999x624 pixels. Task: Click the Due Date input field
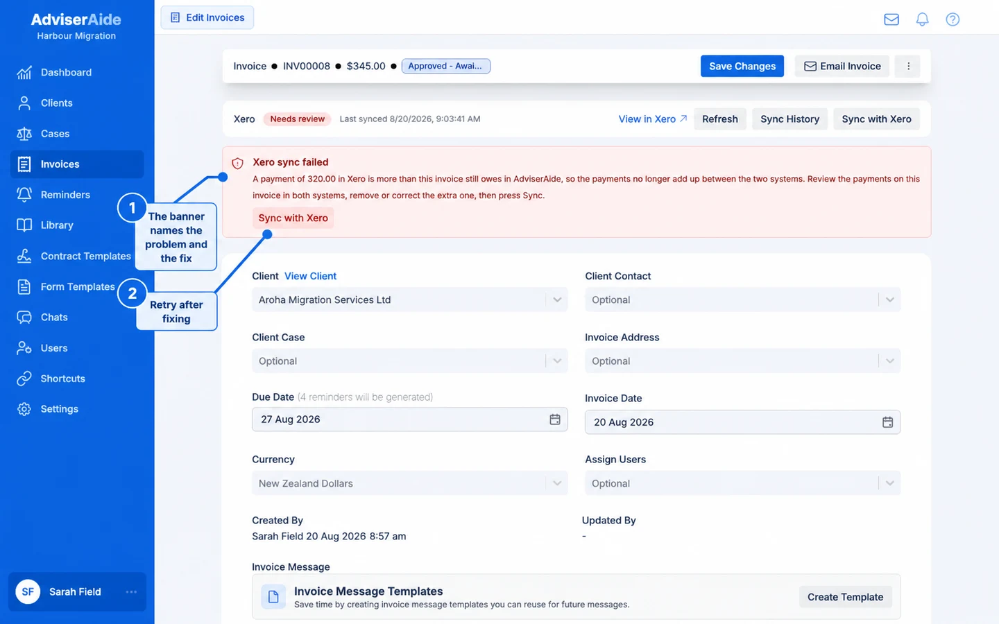click(x=410, y=419)
